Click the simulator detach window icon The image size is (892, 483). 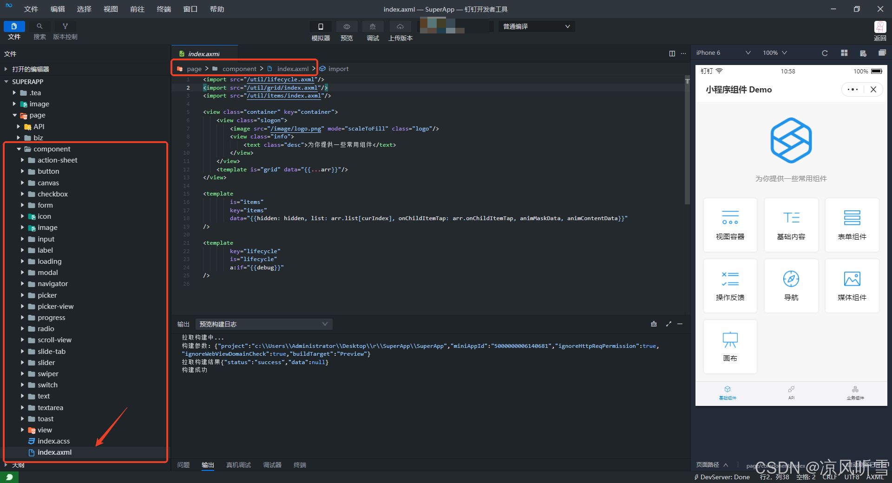[x=882, y=53]
